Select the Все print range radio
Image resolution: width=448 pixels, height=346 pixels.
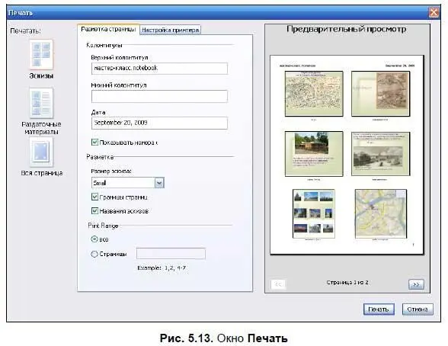[94, 239]
